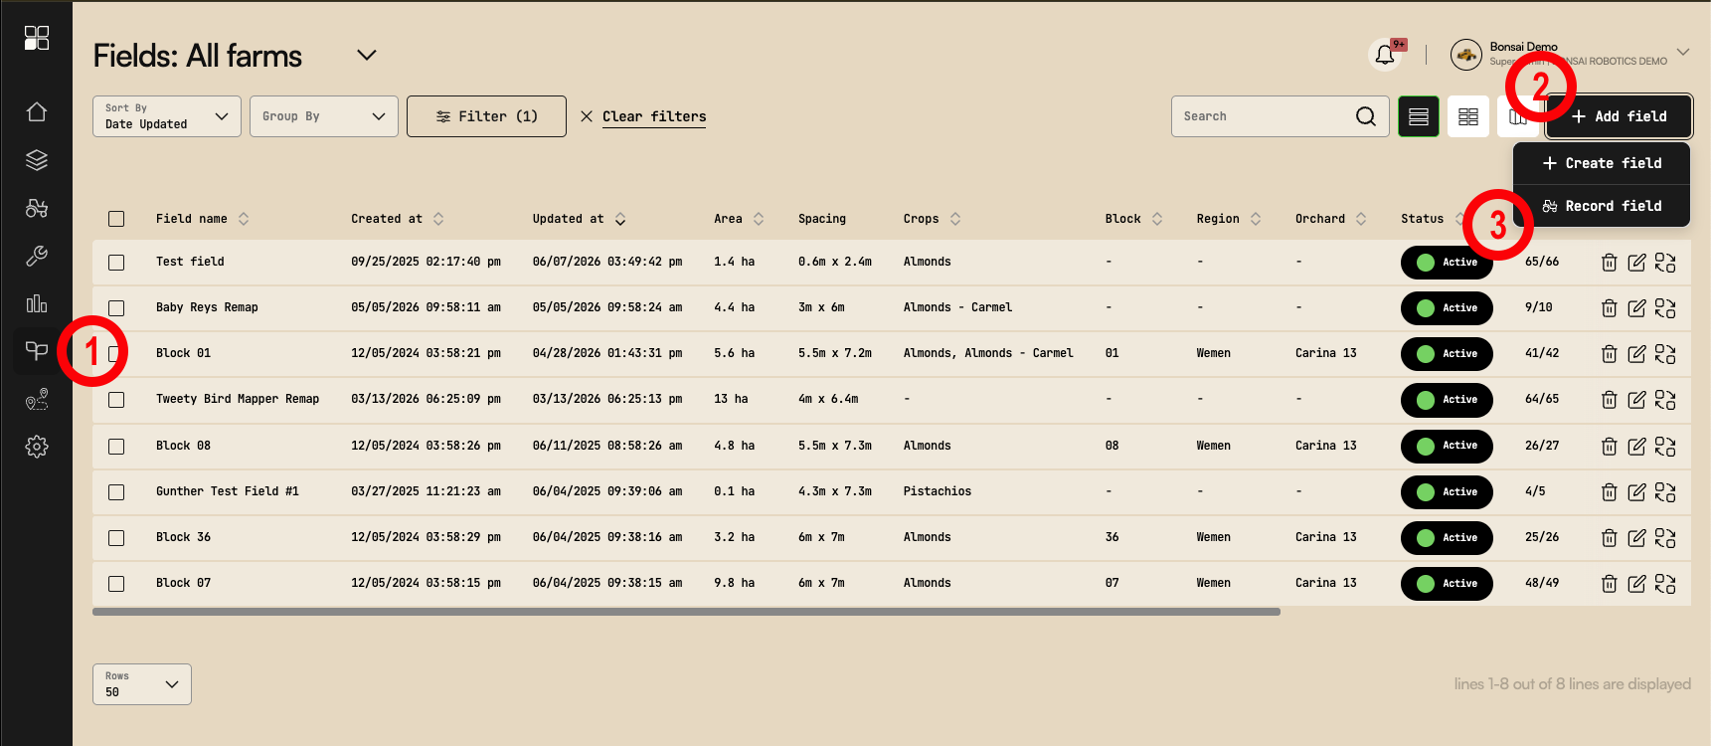The width and height of the screenshot is (1711, 746).
Task: Open the Rows per page dropdown
Action: tap(142, 684)
